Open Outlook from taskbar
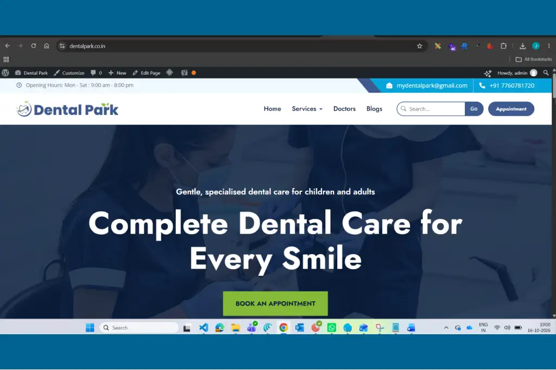Image resolution: width=556 pixels, height=370 pixels. (x=300, y=328)
